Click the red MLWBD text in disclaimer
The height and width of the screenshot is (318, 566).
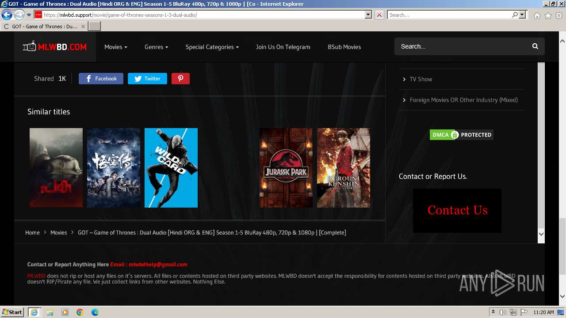(x=36, y=276)
